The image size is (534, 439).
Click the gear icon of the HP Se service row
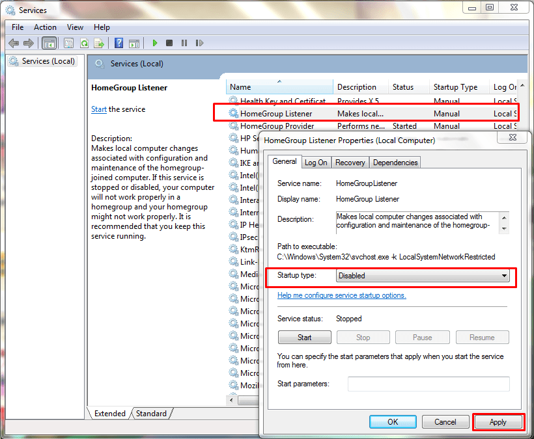(234, 138)
